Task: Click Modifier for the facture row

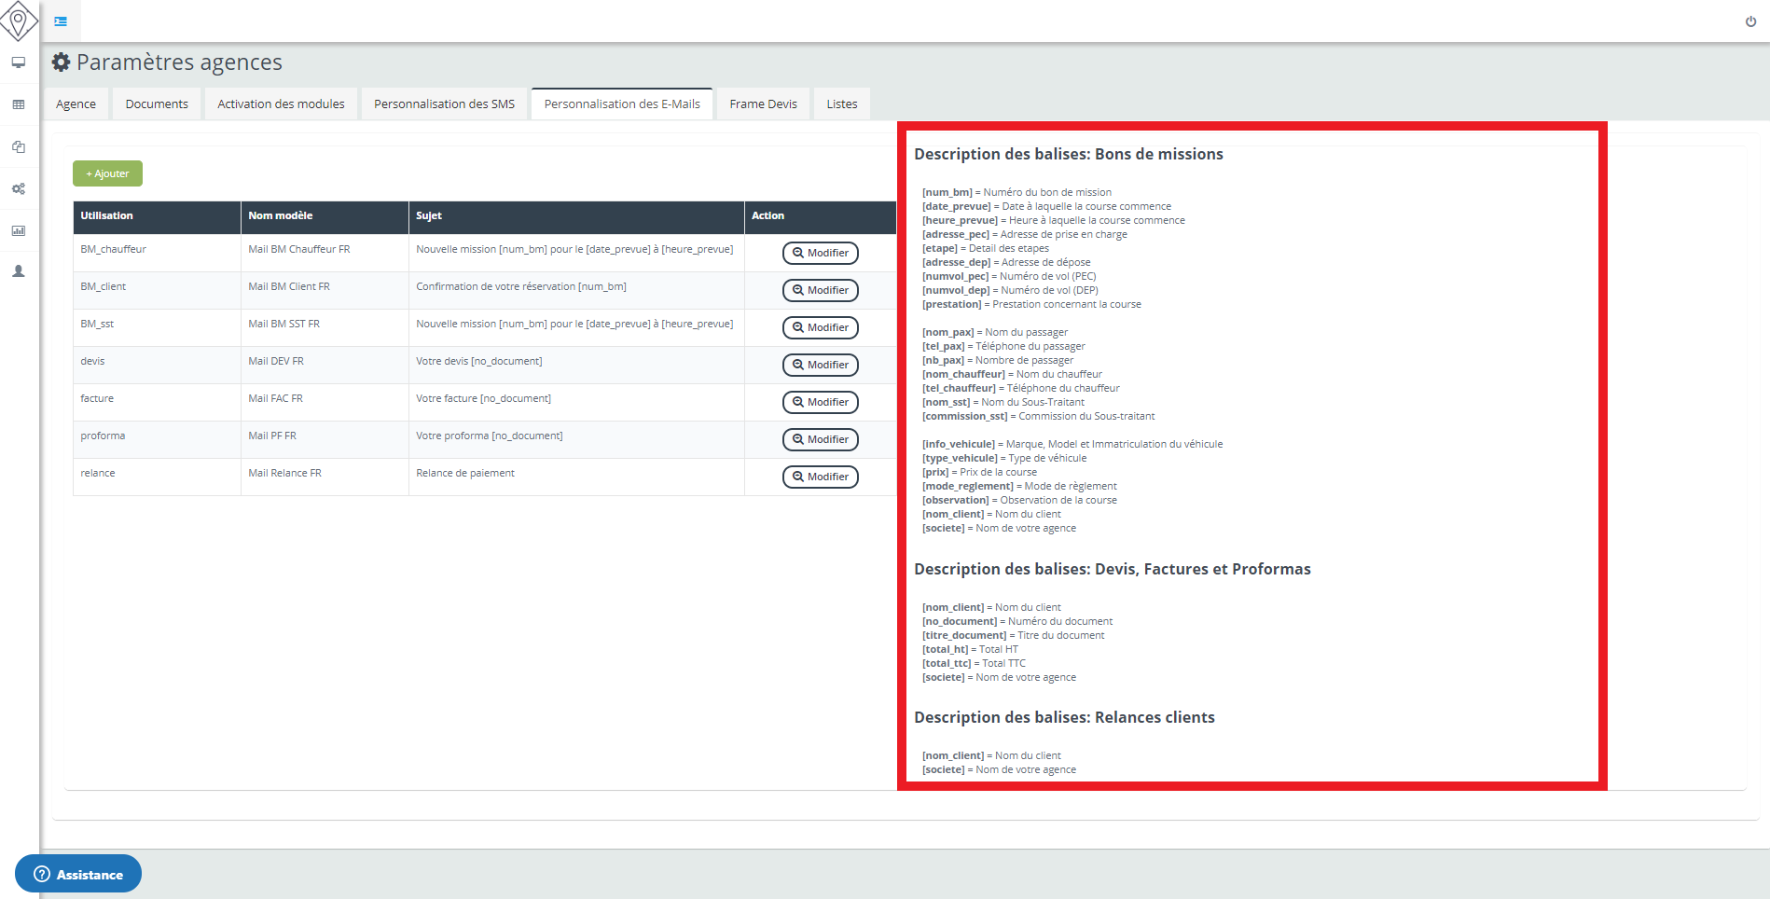Action: coord(820,402)
